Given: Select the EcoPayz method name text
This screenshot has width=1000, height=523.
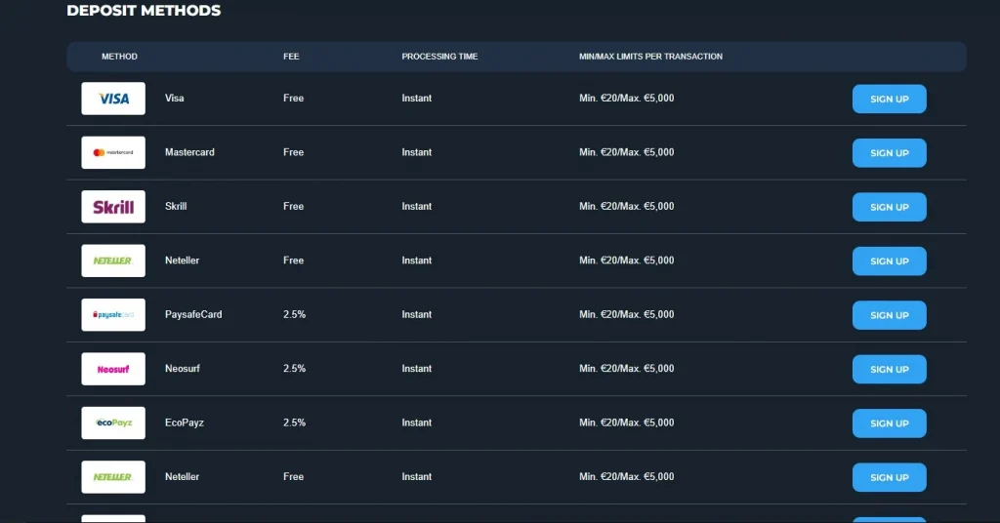Looking at the screenshot, I should coord(185,423).
